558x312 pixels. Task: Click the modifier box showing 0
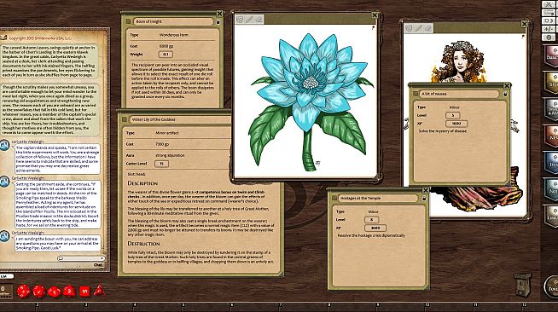(6, 291)
